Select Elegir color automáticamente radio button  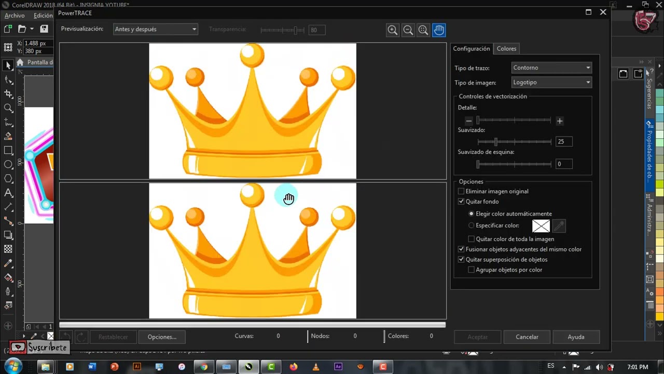(x=471, y=213)
